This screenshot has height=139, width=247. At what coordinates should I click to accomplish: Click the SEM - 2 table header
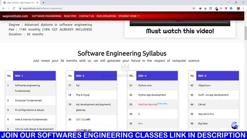pyautogui.click(x=95, y=76)
